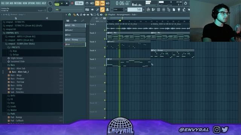Screen dimensions: 241x135
Task: Select the playlist Paint brush tool
Action: (x=78, y=15)
